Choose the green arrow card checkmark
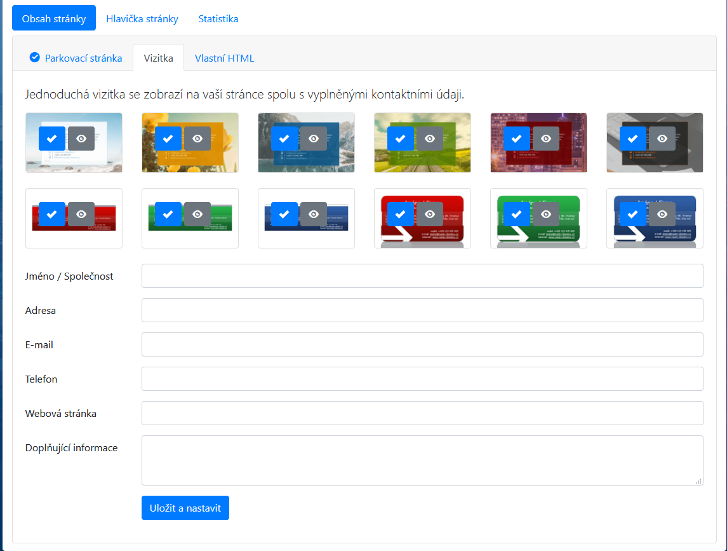This screenshot has height=551, width=727. 517,214
